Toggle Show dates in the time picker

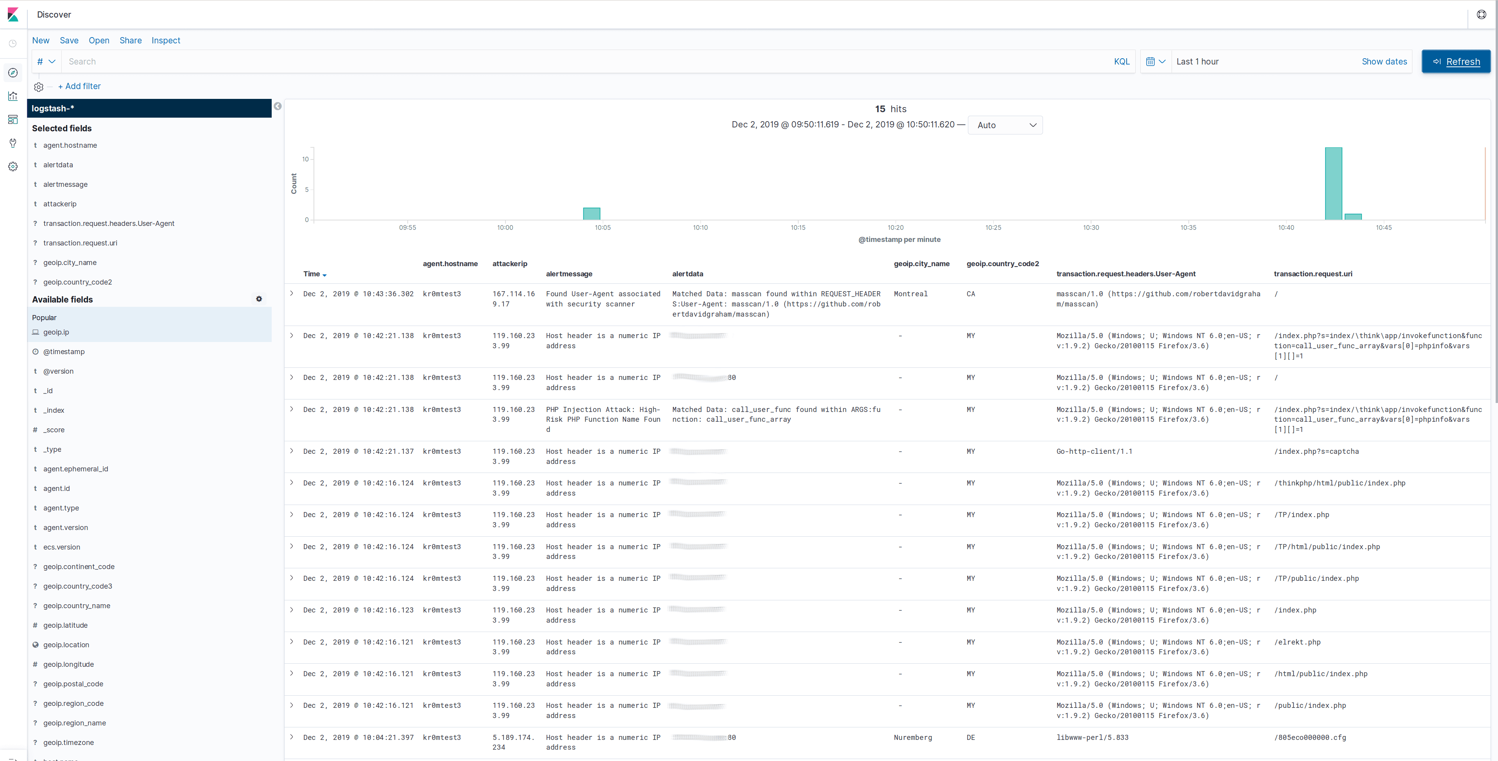tap(1383, 62)
